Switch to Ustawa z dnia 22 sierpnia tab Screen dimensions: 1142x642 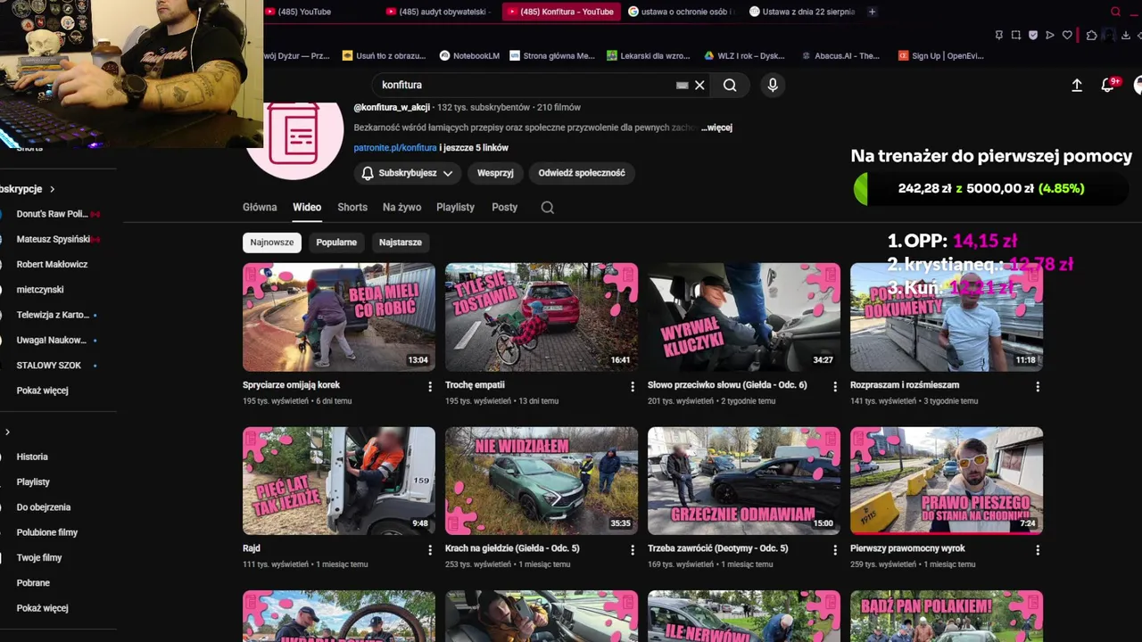coord(801,12)
